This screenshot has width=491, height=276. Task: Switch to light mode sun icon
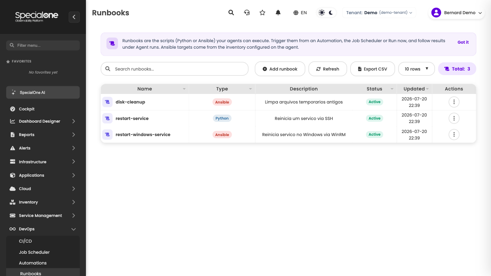(321, 13)
